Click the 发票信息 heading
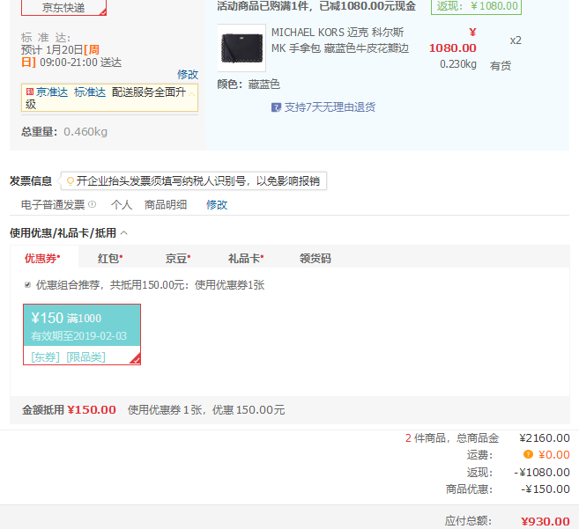The width and height of the screenshot is (579, 529). click(31, 181)
